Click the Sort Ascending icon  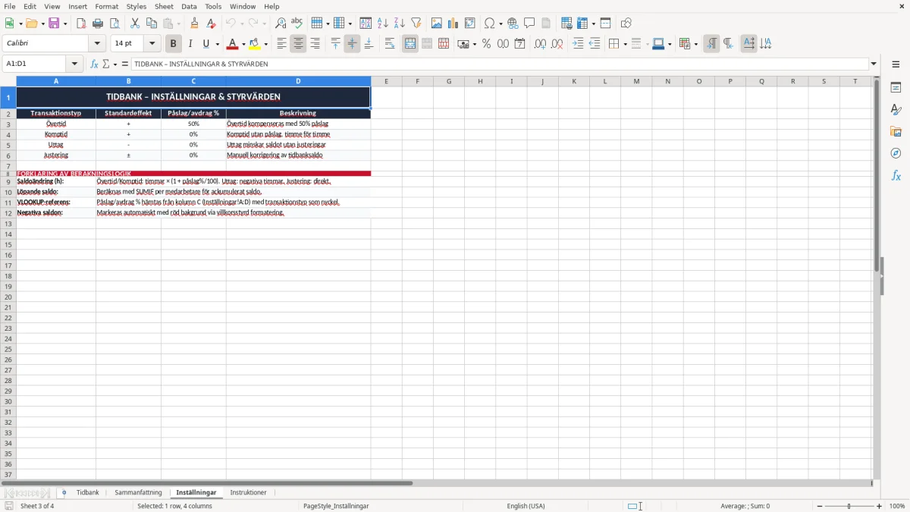point(383,24)
